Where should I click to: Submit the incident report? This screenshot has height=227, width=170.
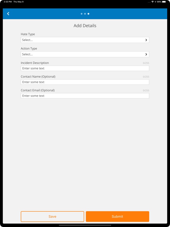coord(117,216)
